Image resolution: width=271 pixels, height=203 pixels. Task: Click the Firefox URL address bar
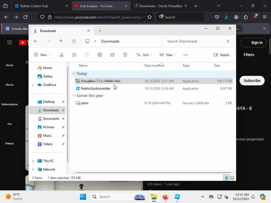99,17
